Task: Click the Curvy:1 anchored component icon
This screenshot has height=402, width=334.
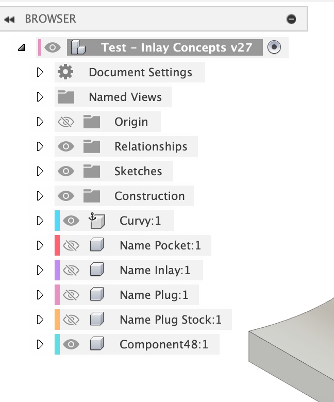Action: click(96, 221)
